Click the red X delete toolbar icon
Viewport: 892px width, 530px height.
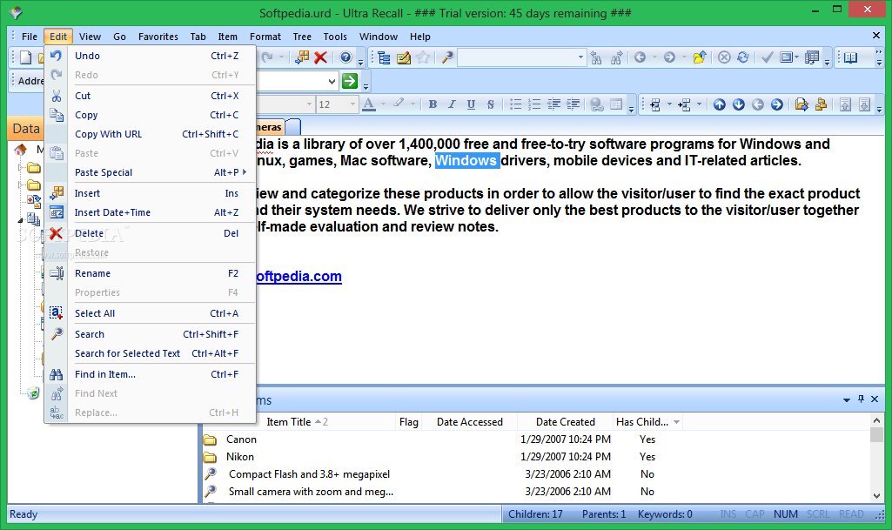tap(321, 57)
